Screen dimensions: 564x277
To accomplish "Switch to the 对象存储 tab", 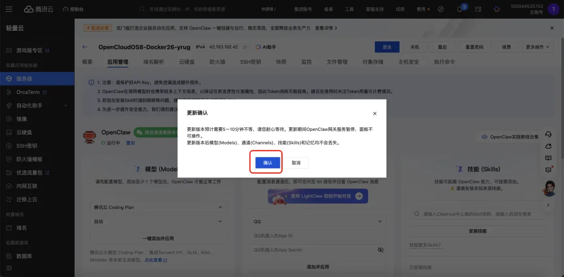I will (x=373, y=62).
